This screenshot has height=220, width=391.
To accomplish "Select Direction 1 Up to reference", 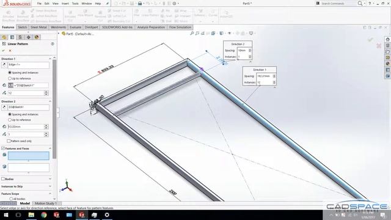I will 10,78.
